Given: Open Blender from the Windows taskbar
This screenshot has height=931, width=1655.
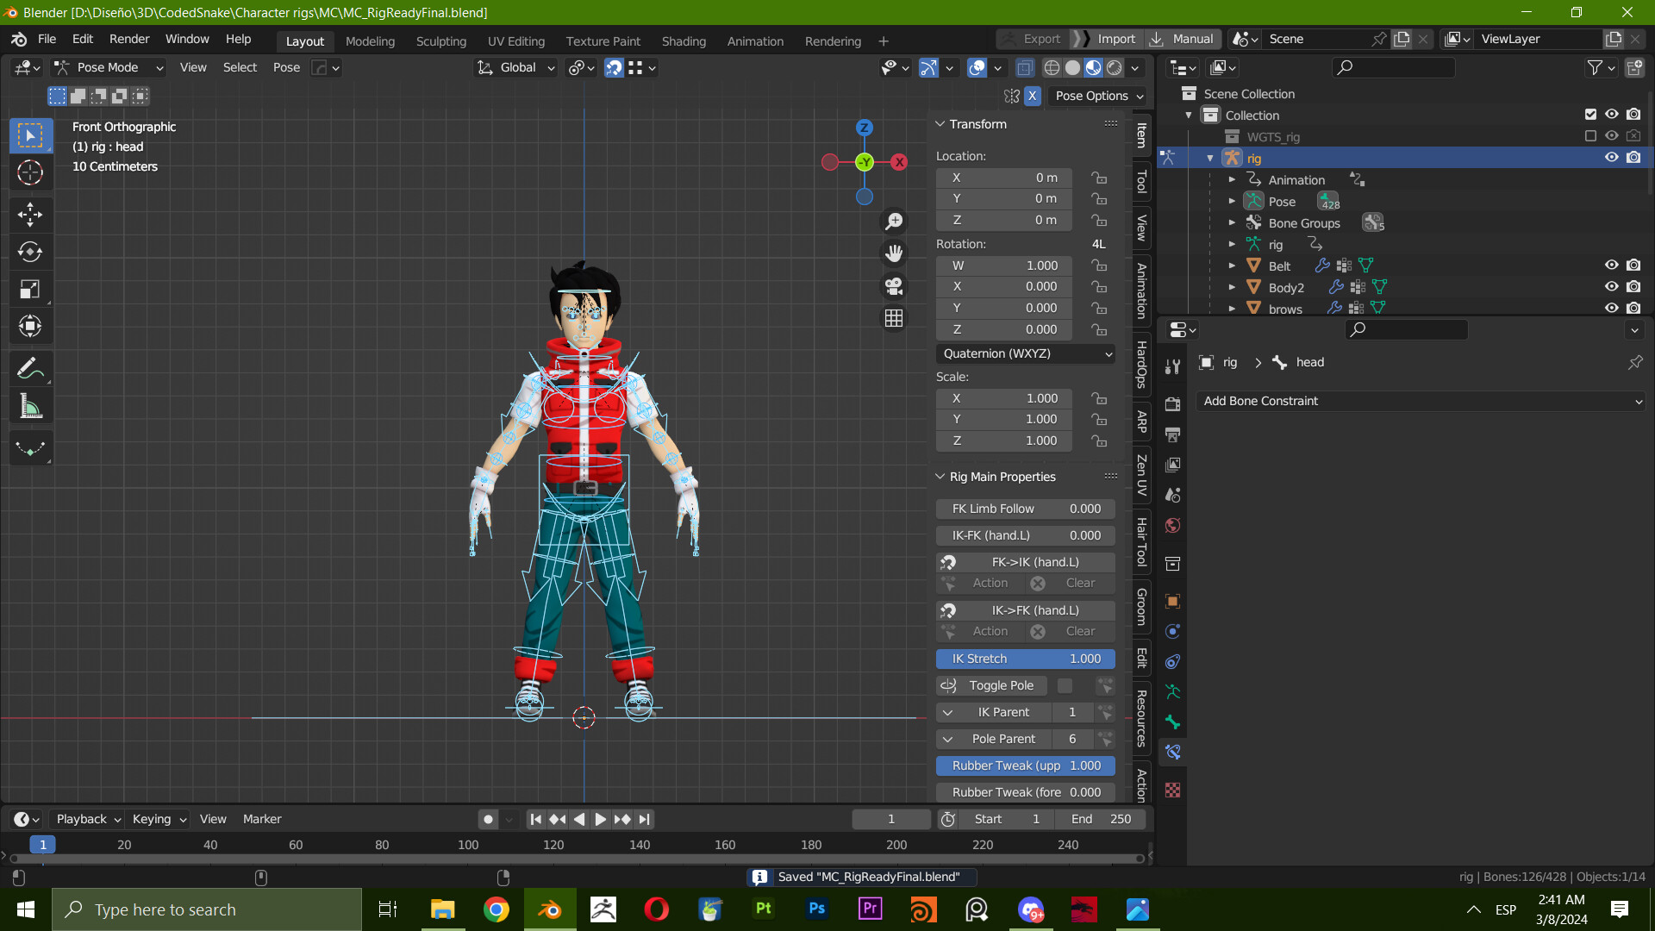Looking at the screenshot, I should (x=549, y=909).
